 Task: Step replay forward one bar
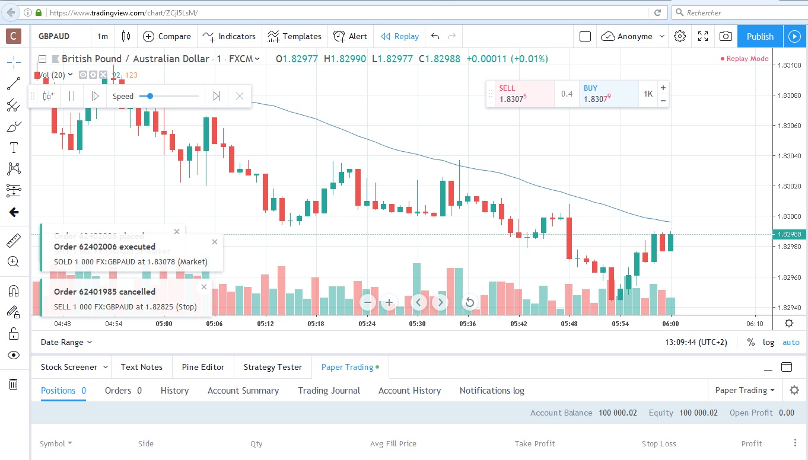click(95, 96)
